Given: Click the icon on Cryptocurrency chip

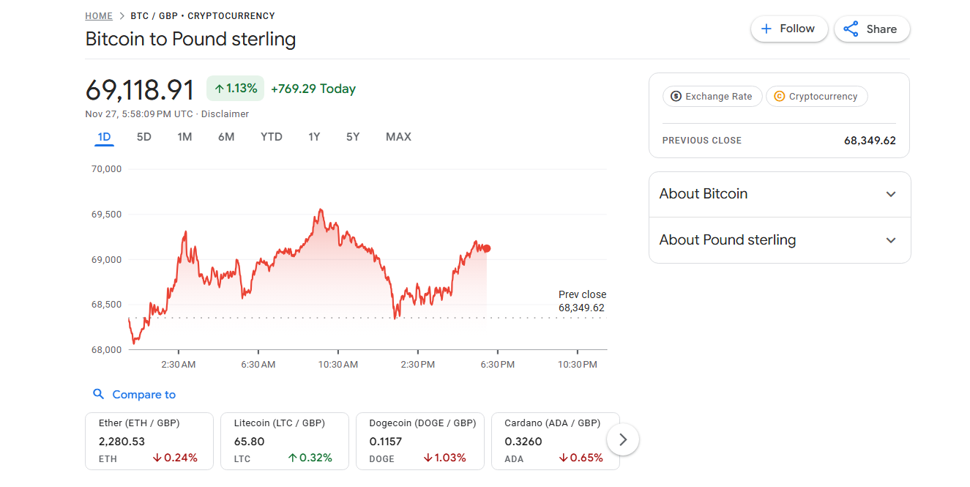Looking at the screenshot, I should point(778,96).
